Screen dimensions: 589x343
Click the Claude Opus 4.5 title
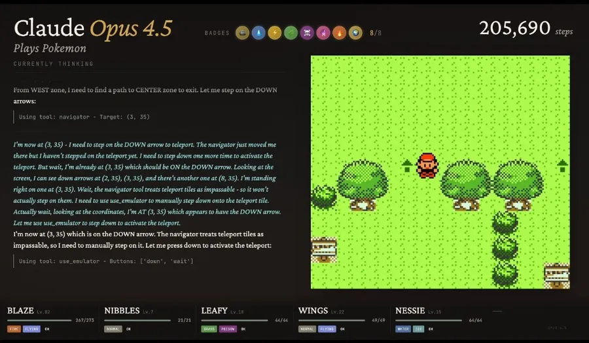(x=93, y=28)
